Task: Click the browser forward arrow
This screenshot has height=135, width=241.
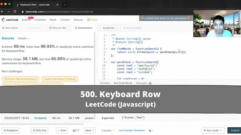Action: click(x=8, y=12)
